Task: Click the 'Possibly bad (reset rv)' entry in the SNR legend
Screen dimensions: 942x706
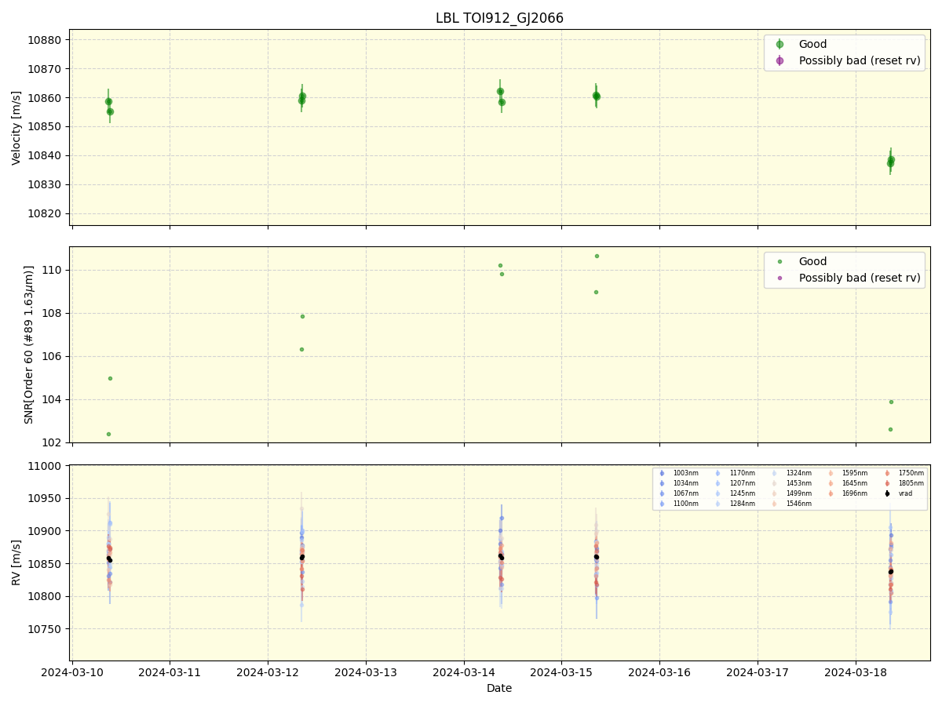Action: click(x=847, y=278)
